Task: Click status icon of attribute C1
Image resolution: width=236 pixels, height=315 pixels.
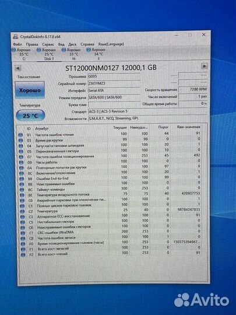Action: coord(22,206)
